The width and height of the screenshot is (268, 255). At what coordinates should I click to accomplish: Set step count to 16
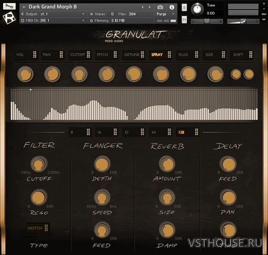pos(107,132)
